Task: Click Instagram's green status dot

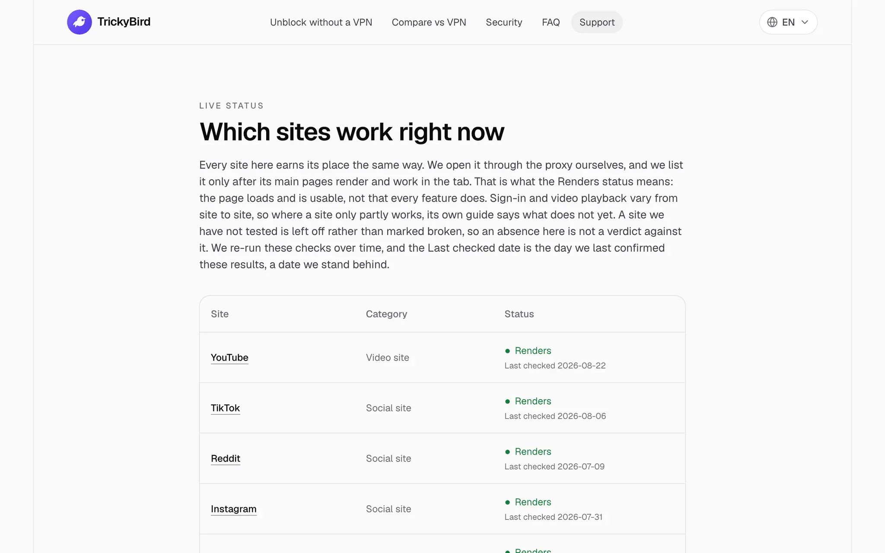Action: (x=508, y=502)
